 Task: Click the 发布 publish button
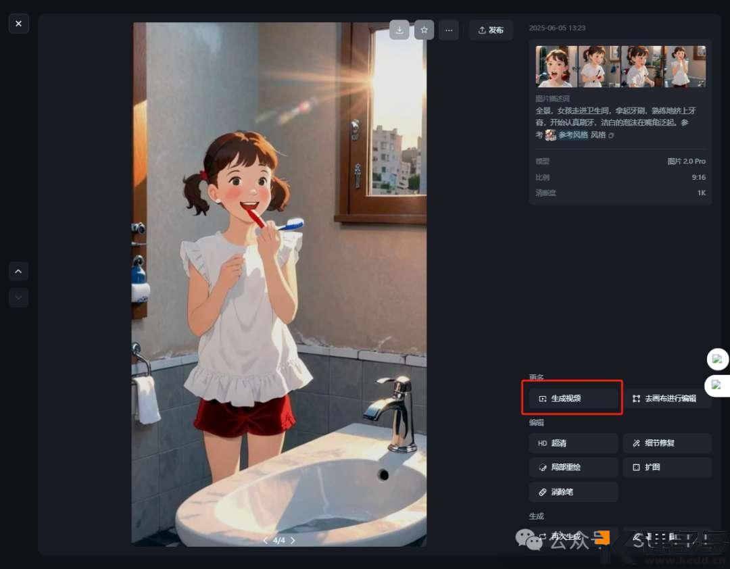[491, 30]
